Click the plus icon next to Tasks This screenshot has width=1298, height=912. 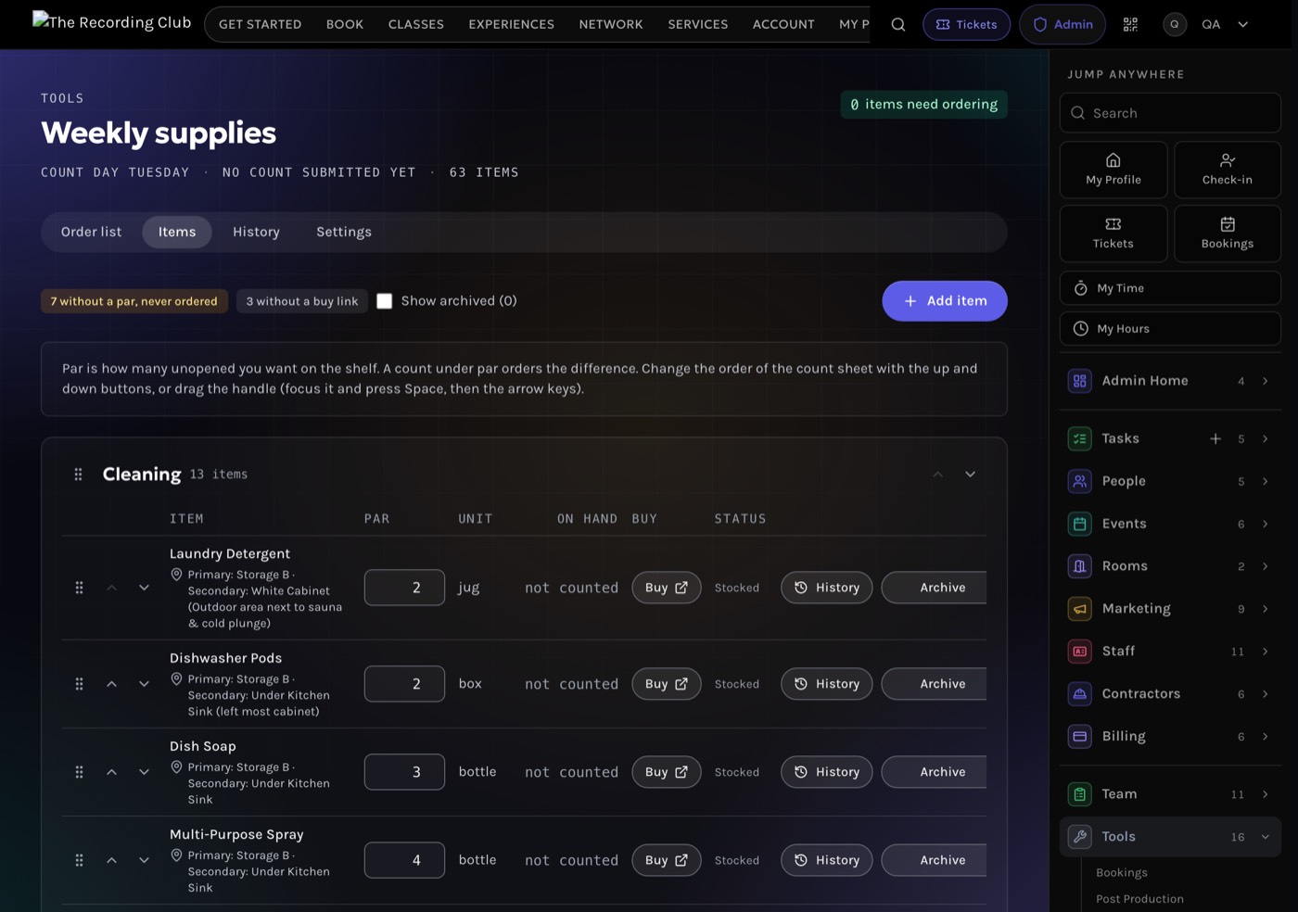tap(1215, 438)
